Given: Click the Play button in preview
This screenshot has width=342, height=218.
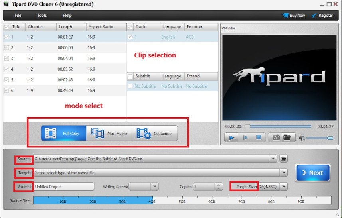Looking at the screenshot, I should pos(231,137).
